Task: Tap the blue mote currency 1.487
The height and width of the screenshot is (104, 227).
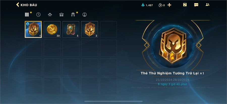Action: (147, 5)
